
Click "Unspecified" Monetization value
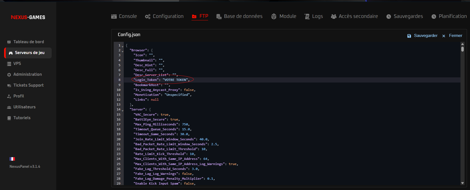coord(177,95)
